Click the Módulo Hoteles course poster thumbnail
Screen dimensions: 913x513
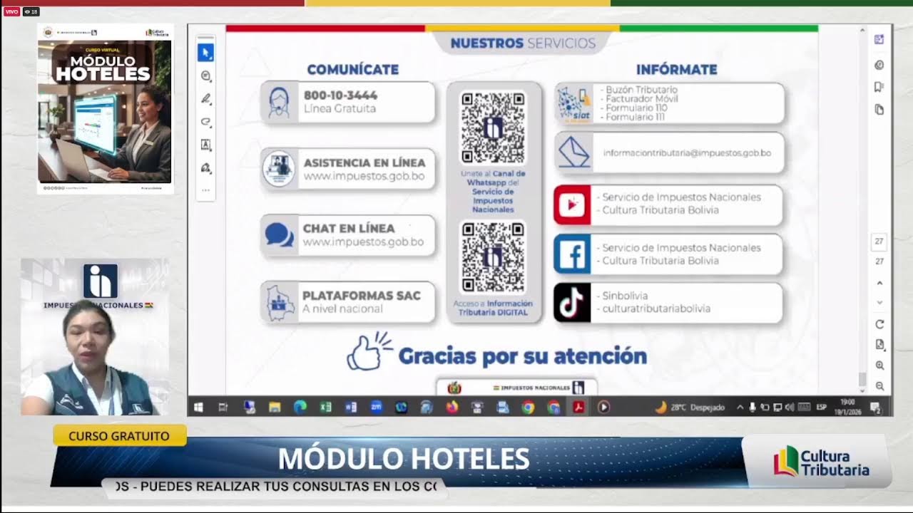[105, 108]
